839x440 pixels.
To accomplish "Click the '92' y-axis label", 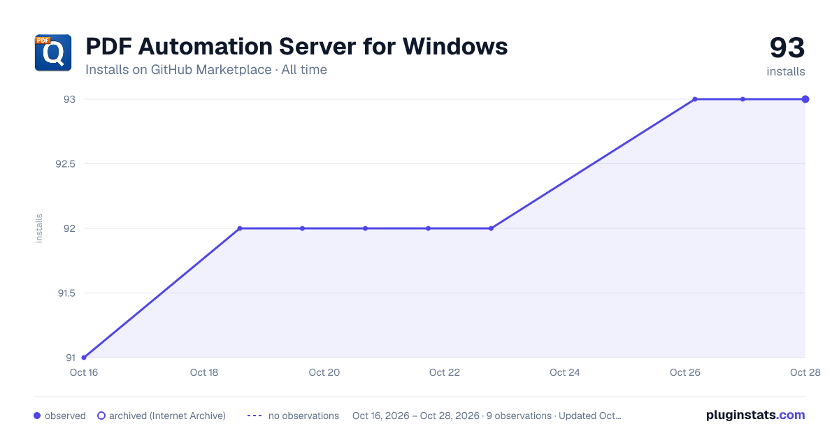I will (70, 228).
